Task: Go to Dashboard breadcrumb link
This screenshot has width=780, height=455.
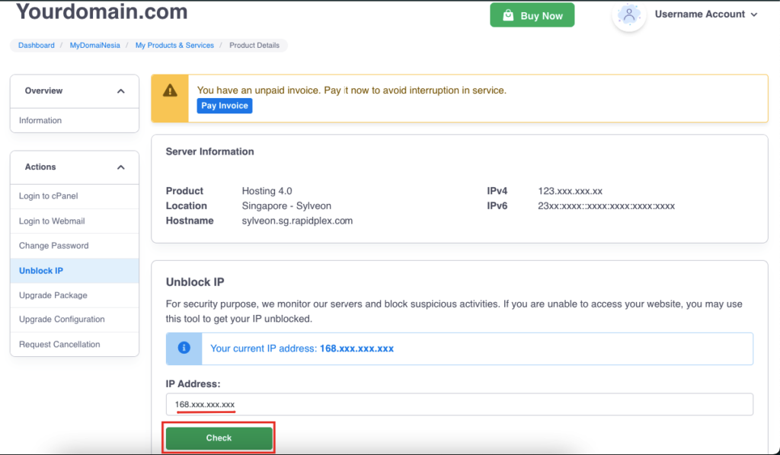Action: (x=37, y=45)
